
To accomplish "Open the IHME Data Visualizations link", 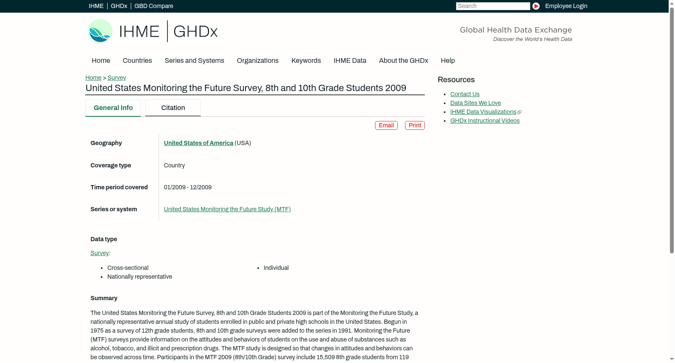I will (x=483, y=112).
